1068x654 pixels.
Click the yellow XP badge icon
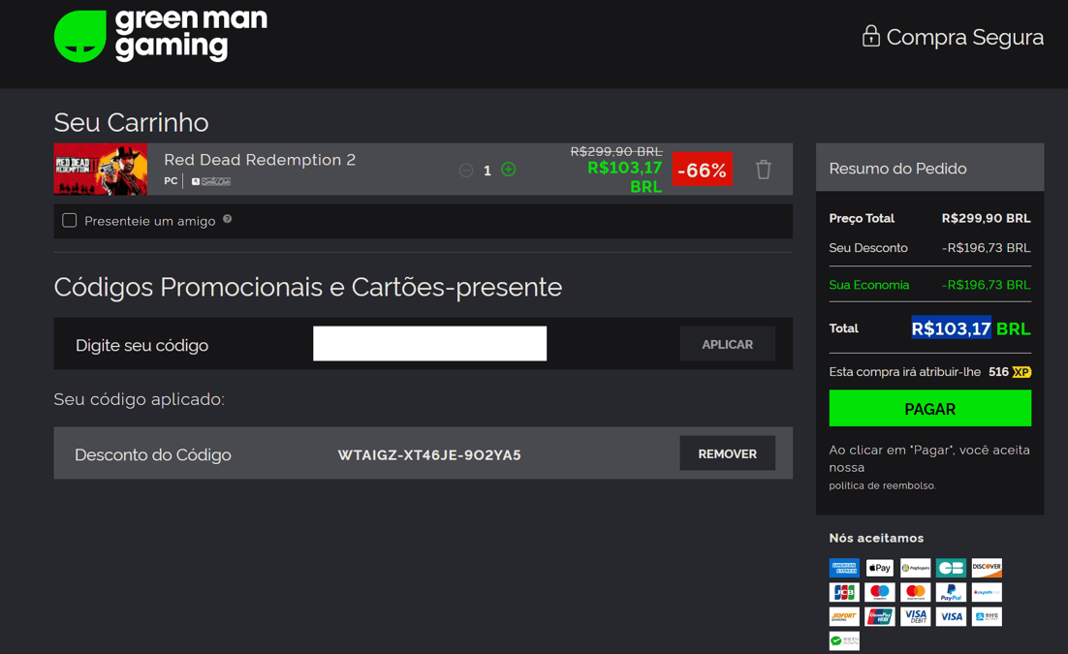click(1021, 372)
